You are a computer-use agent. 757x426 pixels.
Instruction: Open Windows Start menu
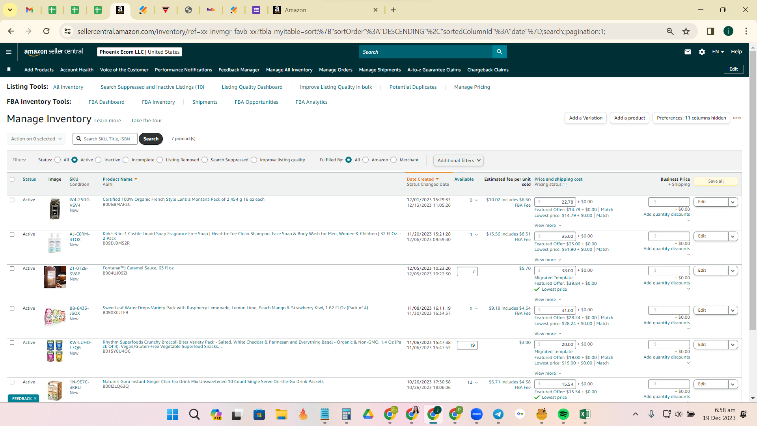click(x=172, y=414)
